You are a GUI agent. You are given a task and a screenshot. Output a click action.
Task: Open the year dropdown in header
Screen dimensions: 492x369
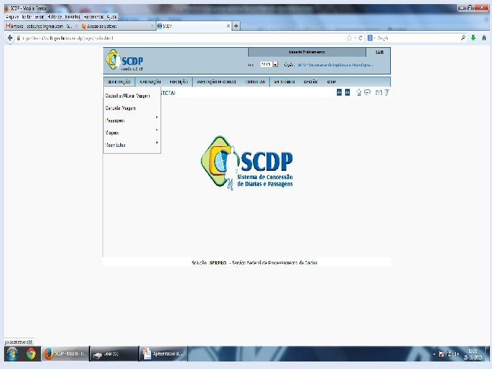(x=275, y=64)
